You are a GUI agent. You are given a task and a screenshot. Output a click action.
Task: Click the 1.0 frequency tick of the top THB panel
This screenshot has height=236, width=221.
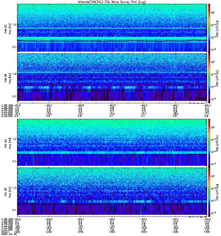pos(14,24)
